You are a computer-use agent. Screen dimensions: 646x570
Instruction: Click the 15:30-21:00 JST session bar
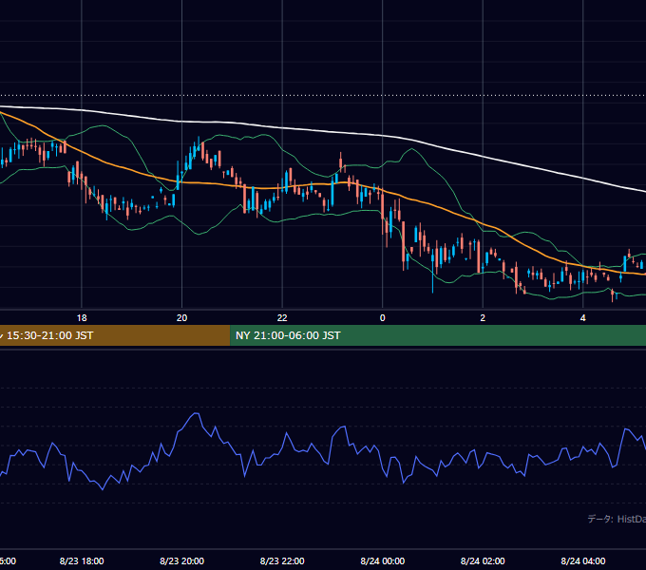point(115,335)
